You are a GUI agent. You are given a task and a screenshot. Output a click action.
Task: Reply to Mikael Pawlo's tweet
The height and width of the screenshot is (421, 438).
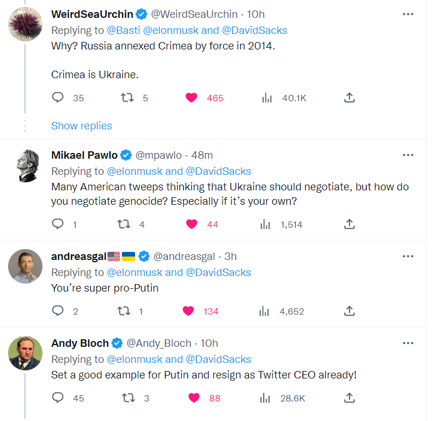pos(57,224)
